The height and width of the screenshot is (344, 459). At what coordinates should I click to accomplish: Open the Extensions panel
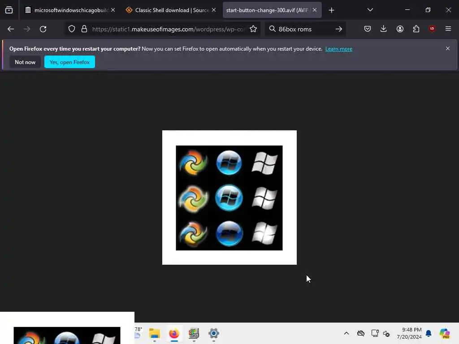416,29
